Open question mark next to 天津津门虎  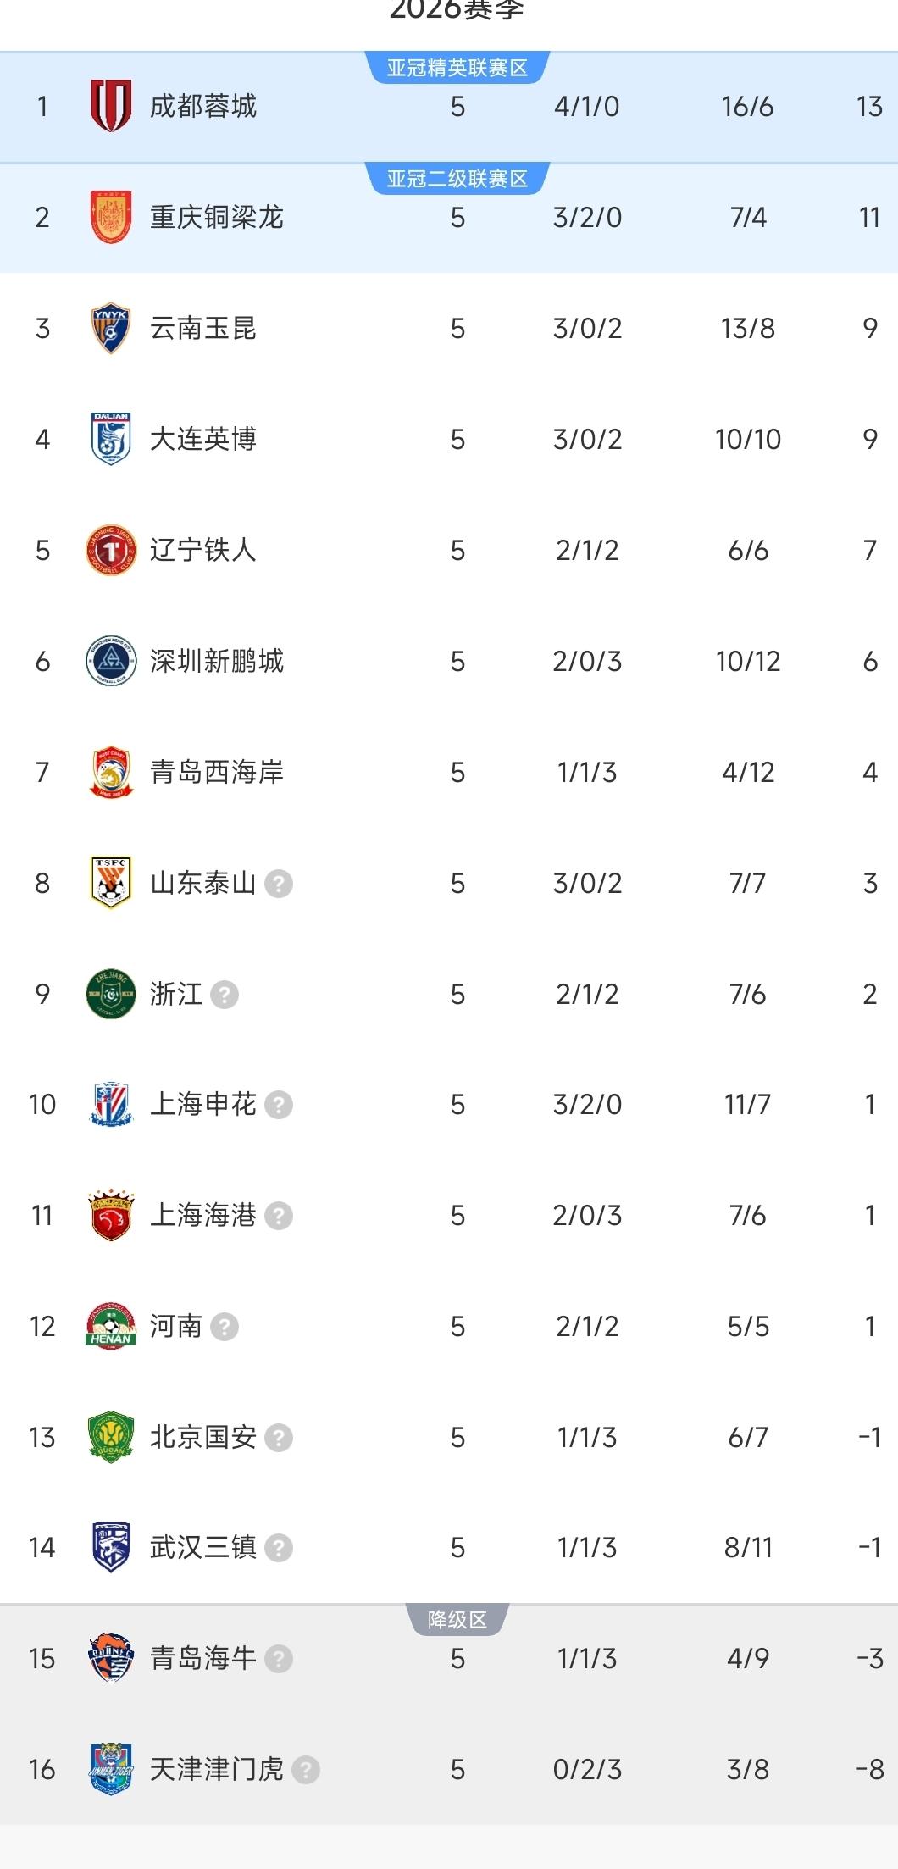pos(306,1770)
